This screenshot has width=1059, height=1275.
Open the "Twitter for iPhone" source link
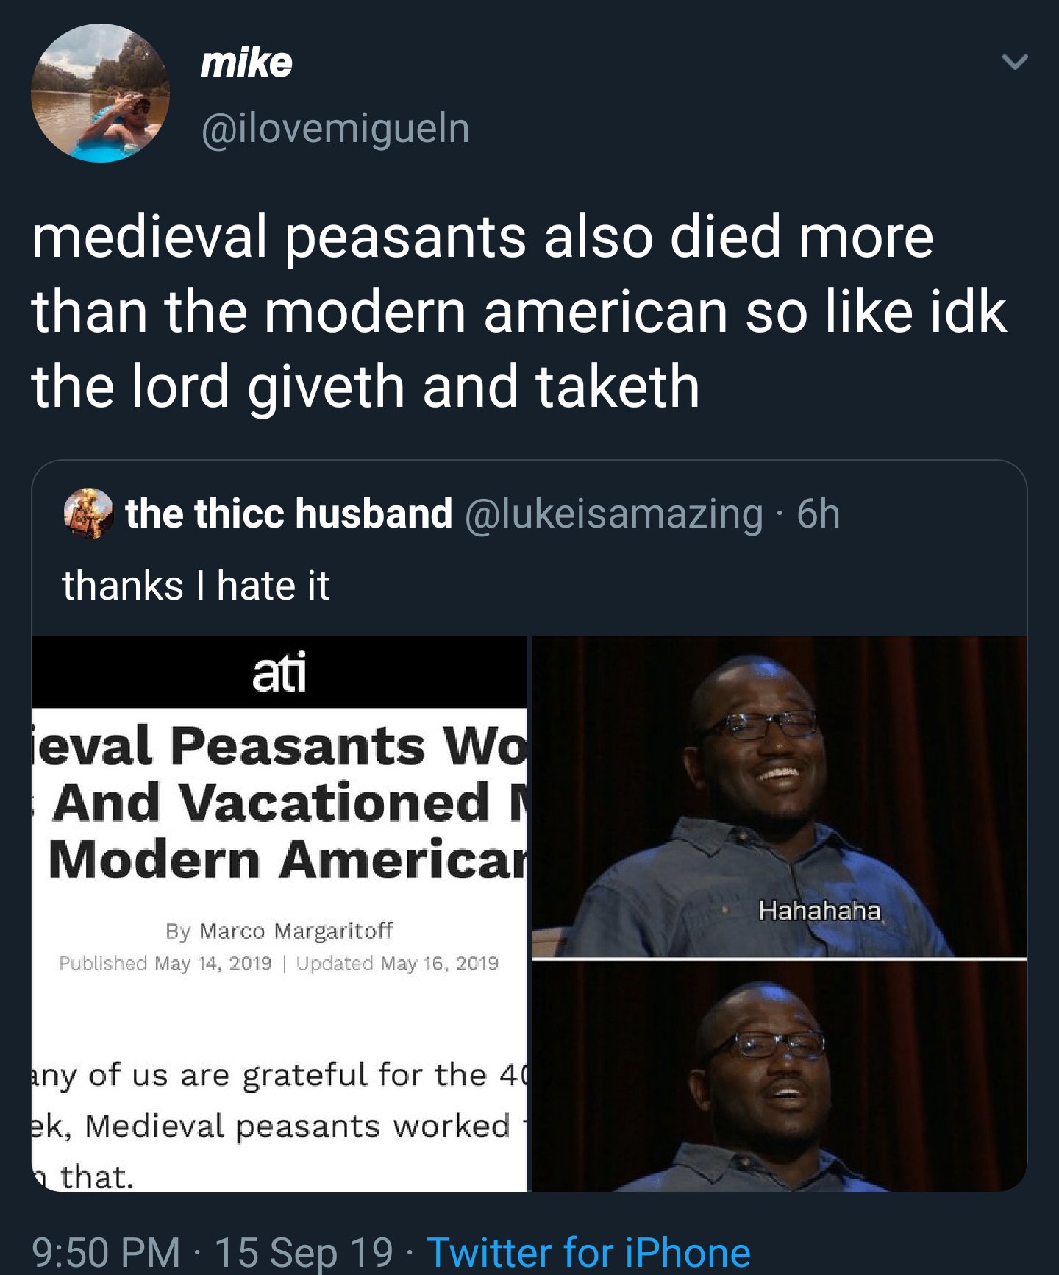tap(588, 1252)
